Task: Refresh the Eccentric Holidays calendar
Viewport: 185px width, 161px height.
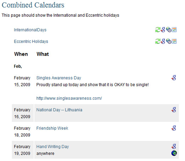Action: pos(158,41)
